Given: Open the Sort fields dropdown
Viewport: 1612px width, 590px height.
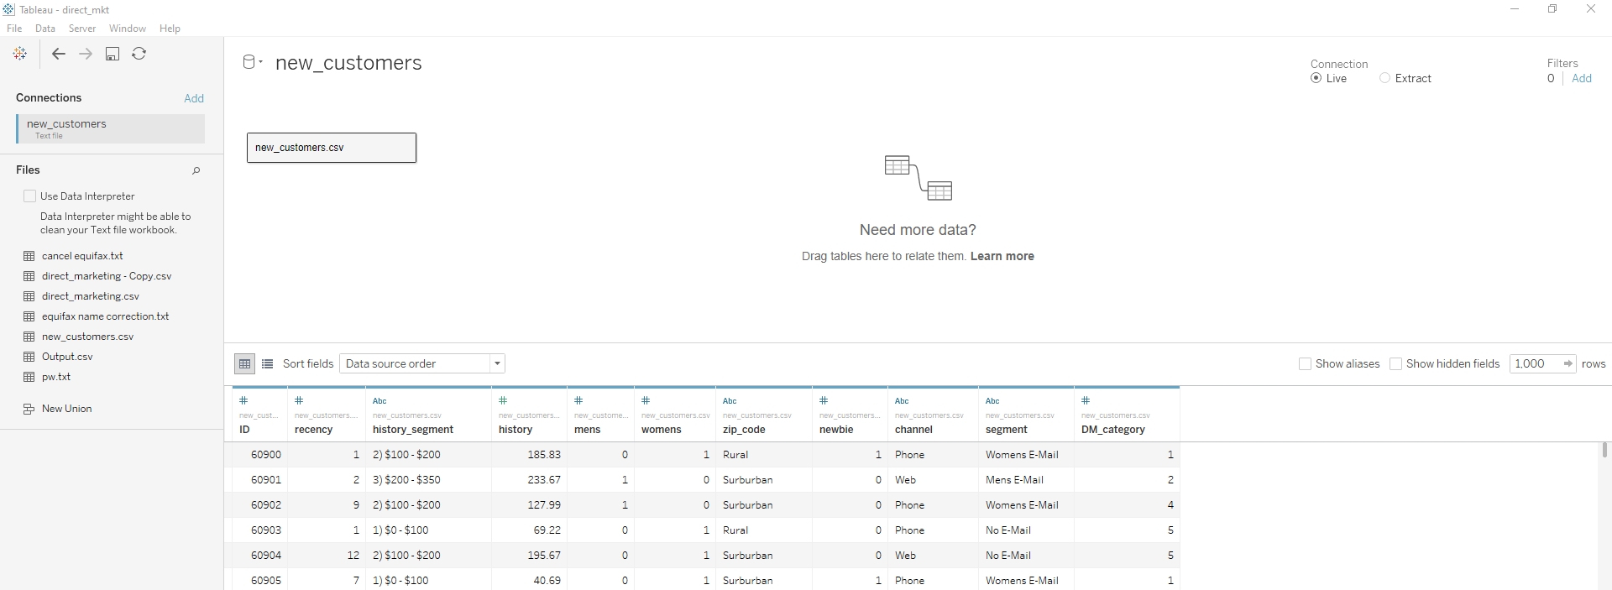Looking at the screenshot, I should coord(421,363).
